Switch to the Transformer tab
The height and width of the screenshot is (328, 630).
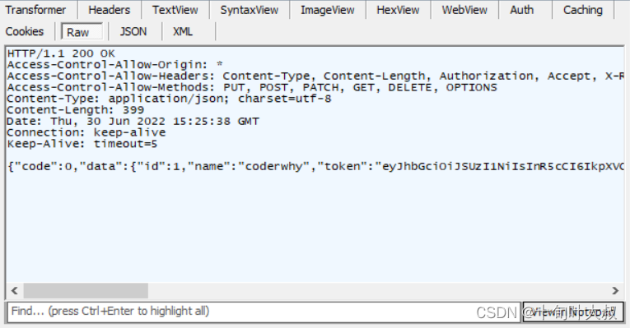[35, 10]
